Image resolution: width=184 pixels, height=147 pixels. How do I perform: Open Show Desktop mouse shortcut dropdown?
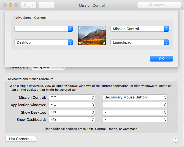pyautogui.click(x=135, y=112)
